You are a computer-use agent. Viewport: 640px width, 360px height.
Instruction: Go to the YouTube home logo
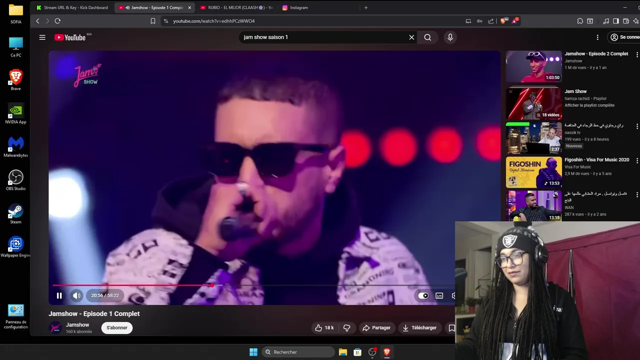pos(70,37)
